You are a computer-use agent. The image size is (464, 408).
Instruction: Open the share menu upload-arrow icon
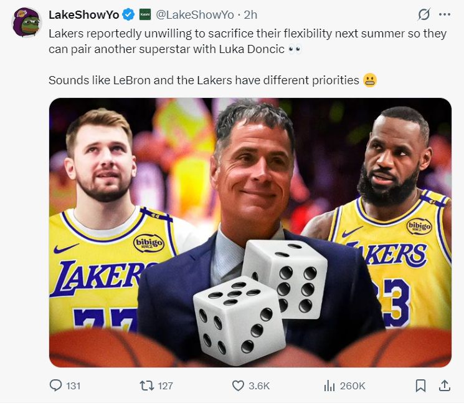point(444,386)
